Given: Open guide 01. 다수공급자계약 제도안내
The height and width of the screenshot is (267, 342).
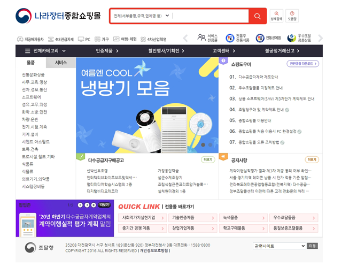Looking at the screenshot, I should 254,77.
